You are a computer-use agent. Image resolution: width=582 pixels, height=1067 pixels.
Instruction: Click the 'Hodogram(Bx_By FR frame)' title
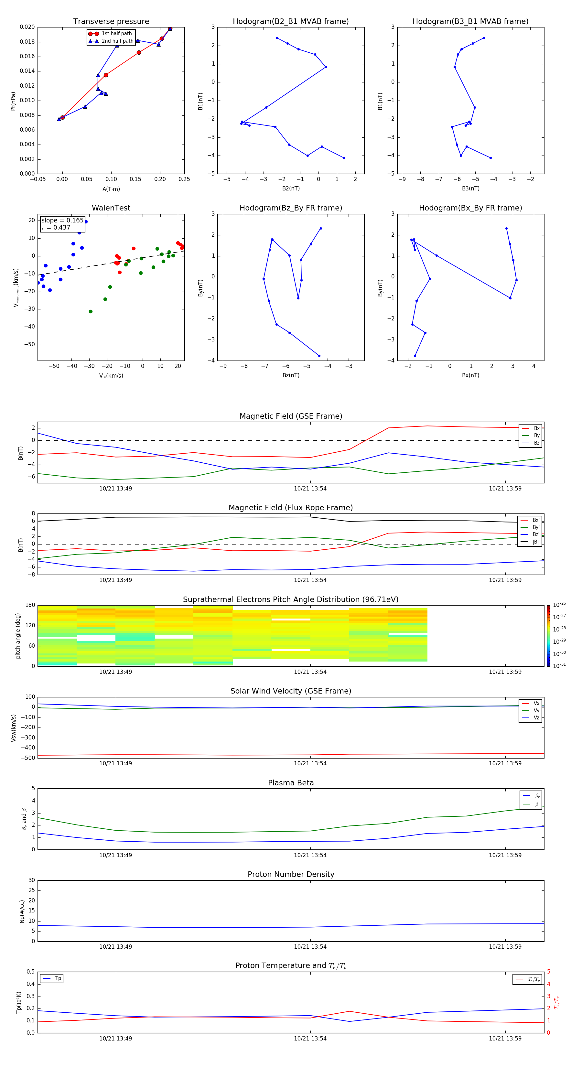coord(470,208)
